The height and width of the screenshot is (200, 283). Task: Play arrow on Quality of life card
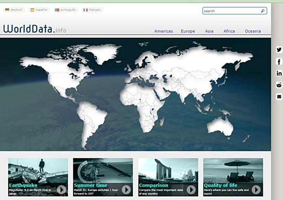click(x=256, y=190)
